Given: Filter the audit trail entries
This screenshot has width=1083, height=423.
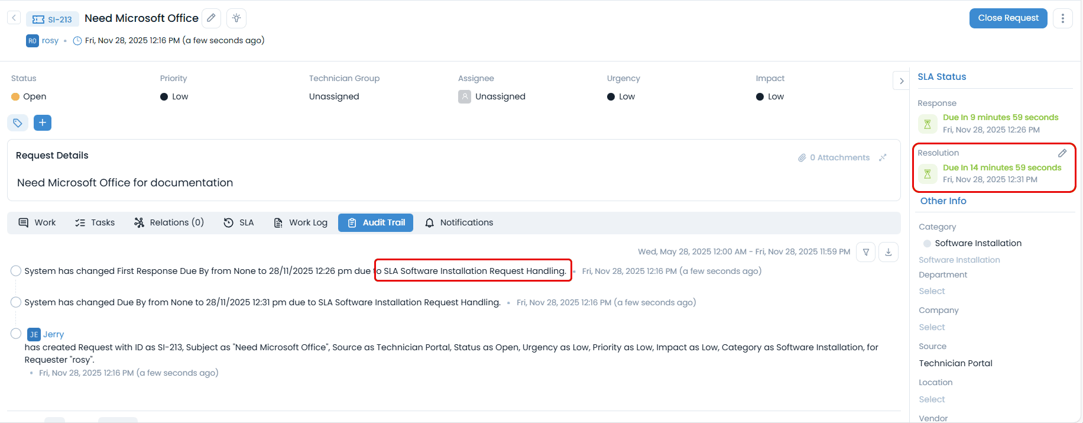Looking at the screenshot, I should pyautogui.click(x=866, y=252).
